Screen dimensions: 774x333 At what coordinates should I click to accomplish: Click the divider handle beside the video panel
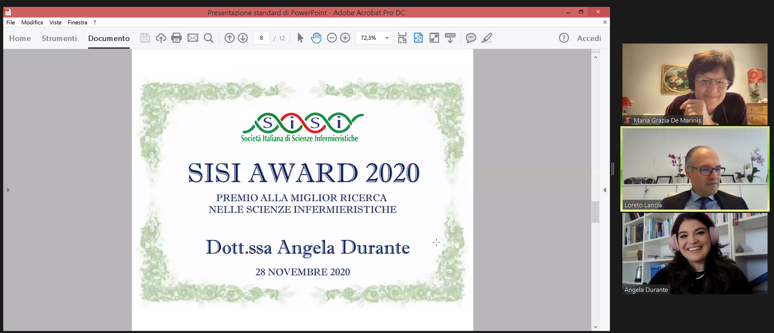click(613, 169)
